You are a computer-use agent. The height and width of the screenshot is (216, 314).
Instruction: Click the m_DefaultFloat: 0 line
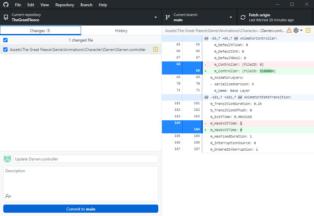point(258,45)
